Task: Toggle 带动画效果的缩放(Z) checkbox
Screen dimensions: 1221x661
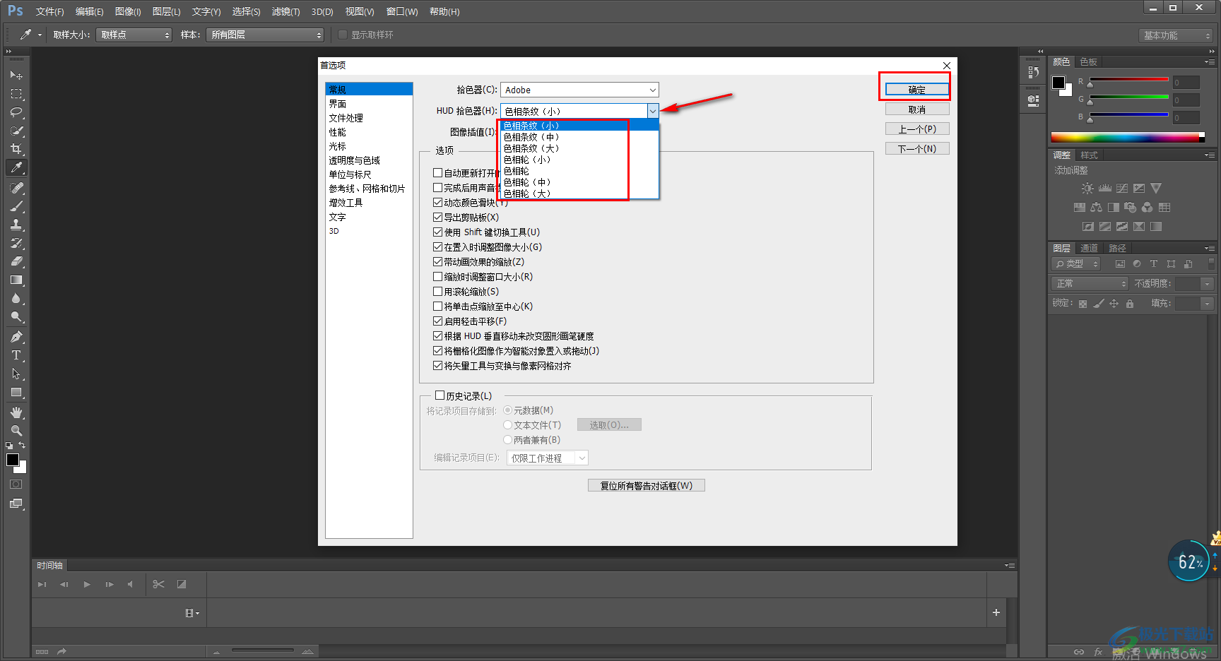Action: 437,262
